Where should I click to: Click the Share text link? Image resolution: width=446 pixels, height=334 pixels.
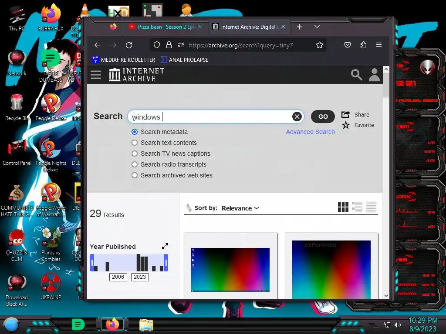[x=362, y=114]
